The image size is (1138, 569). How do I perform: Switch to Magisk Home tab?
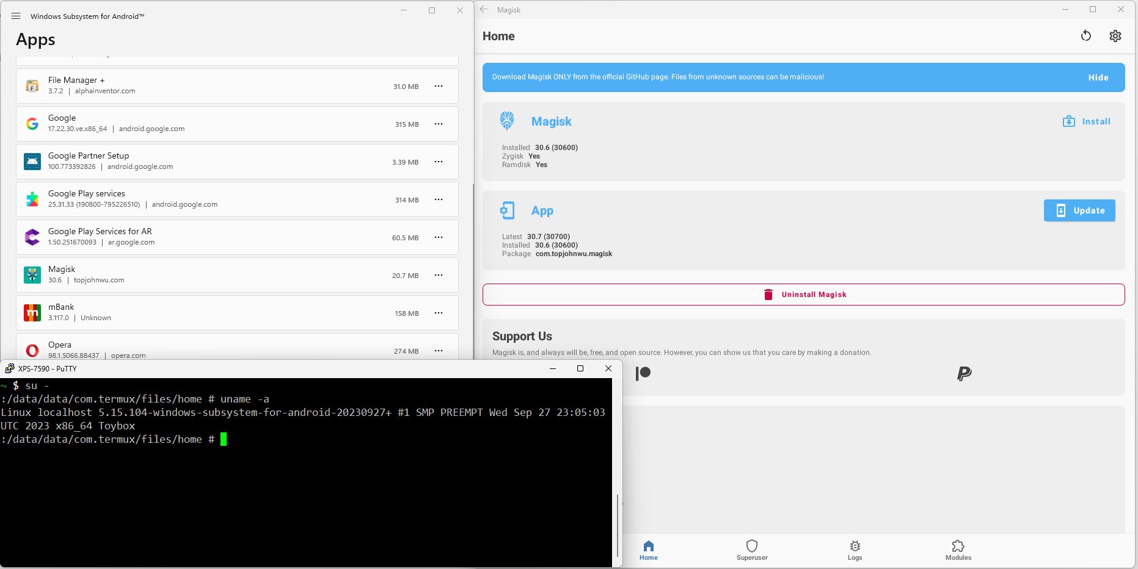pos(649,550)
